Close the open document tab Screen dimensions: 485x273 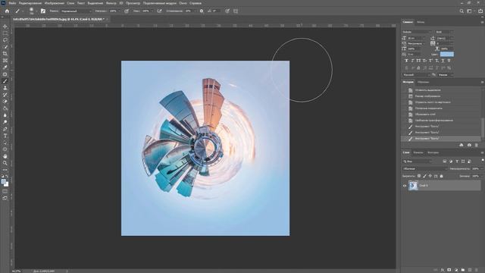(x=108, y=19)
